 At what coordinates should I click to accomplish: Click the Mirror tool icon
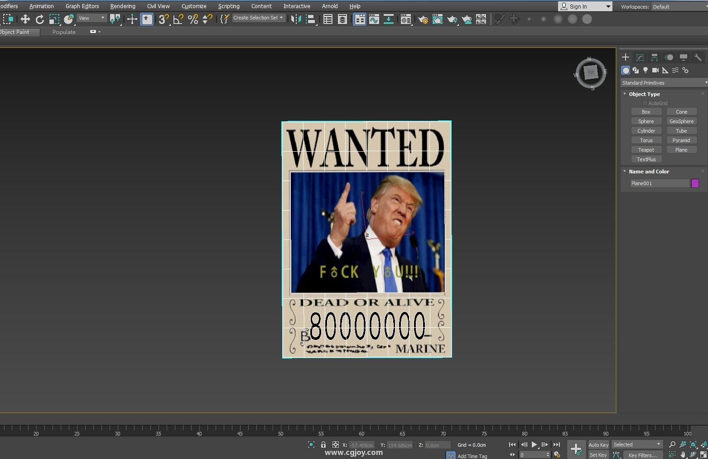point(296,19)
